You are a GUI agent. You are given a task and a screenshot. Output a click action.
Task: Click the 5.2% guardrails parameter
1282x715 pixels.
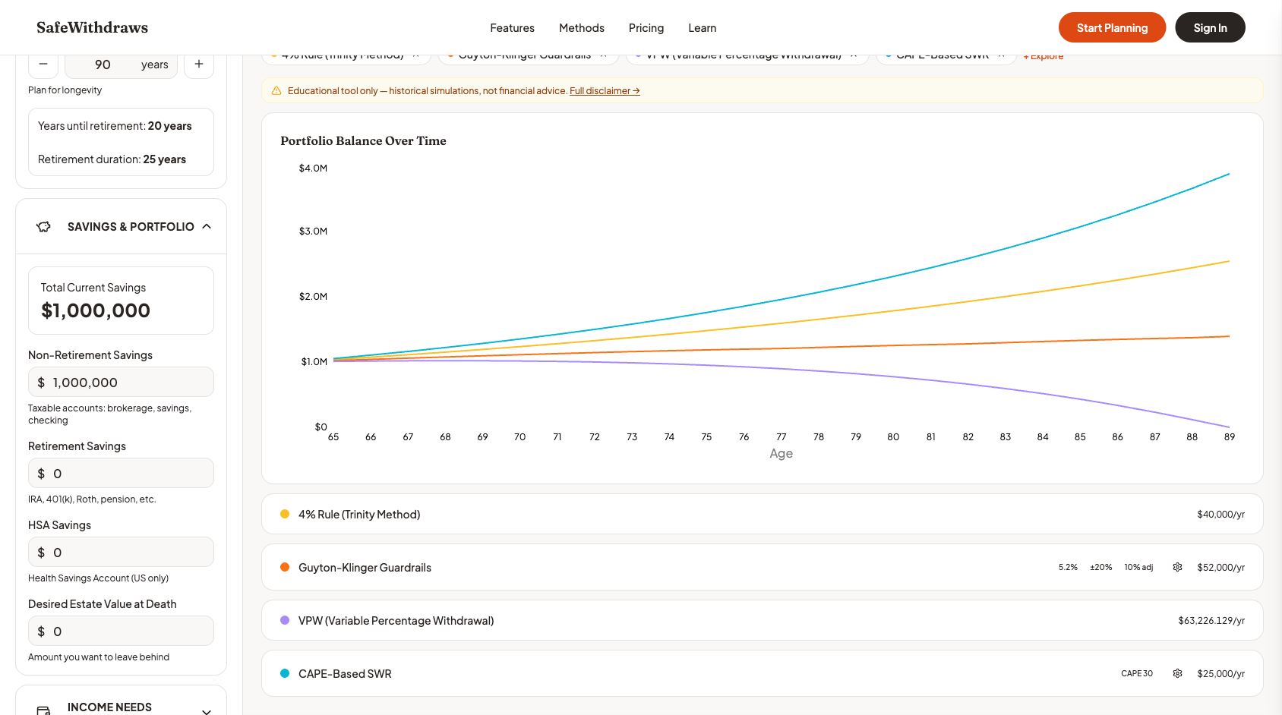pyautogui.click(x=1068, y=568)
